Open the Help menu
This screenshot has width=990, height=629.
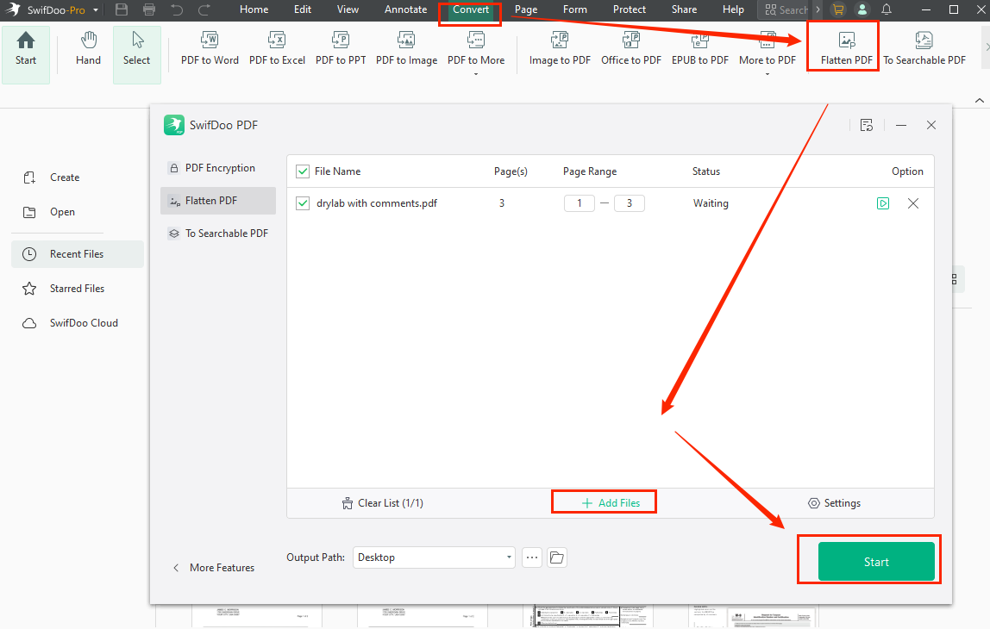tap(733, 9)
